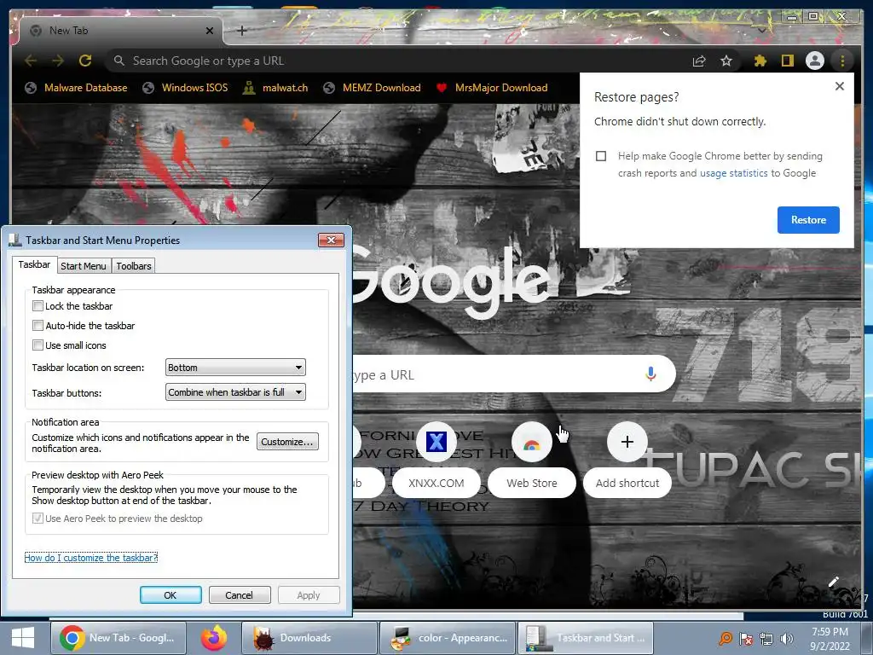
Task: Click the Apply button
Action: pyautogui.click(x=309, y=594)
